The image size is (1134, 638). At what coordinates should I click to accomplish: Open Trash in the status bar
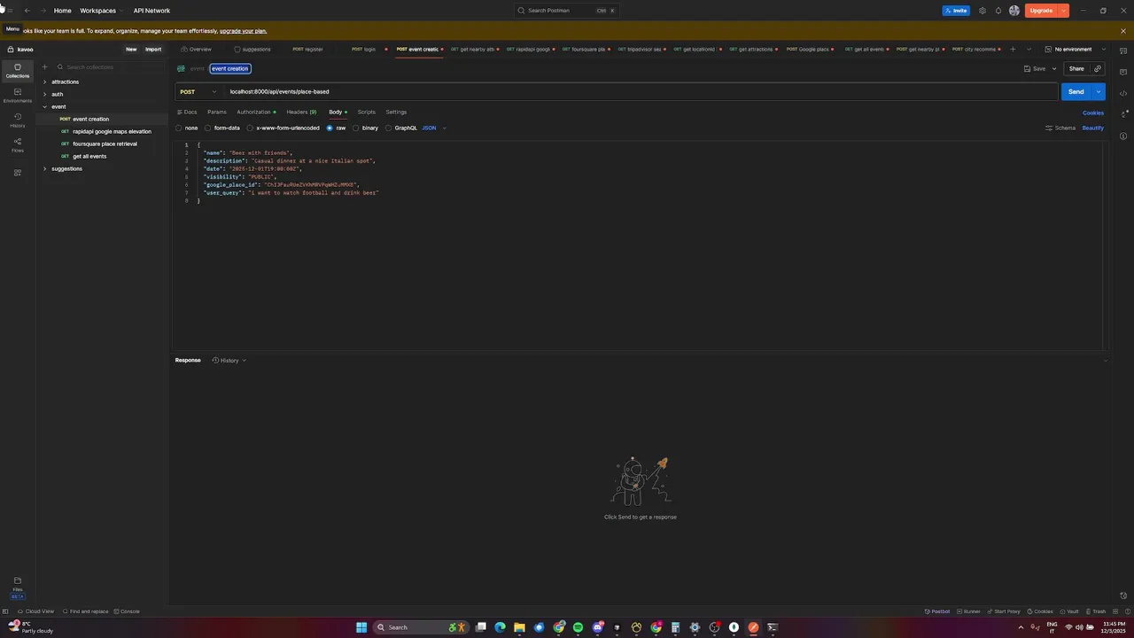[x=1096, y=611]
